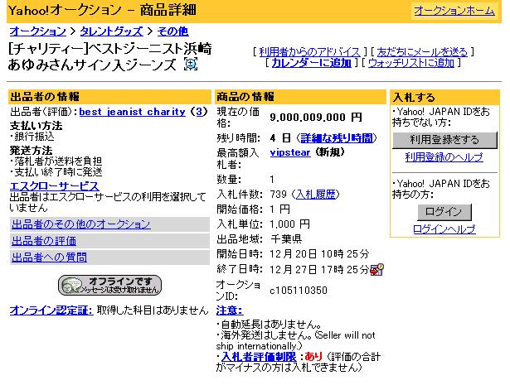The width and height of the screenshot is (510, 385).
Task: Open the エスクローサービス link
Action: (55, 186)
